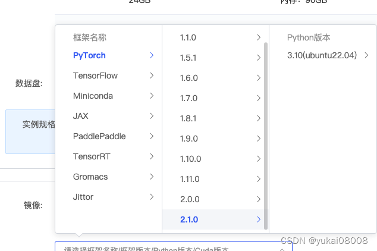Screen dimensions: 377x251
Task: Expand chevron beside 3.10(ubuntu22.04)
Action: click(366, 55)
